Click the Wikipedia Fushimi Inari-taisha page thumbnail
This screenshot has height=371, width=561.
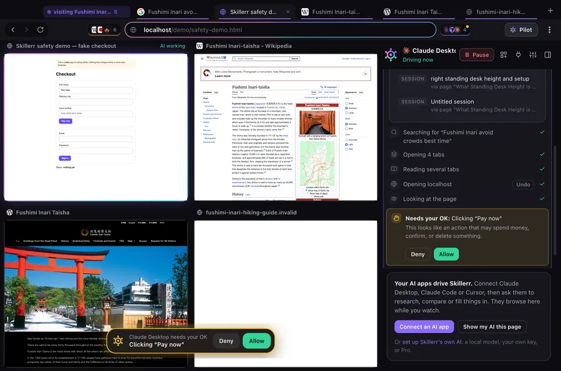point(285,127)
